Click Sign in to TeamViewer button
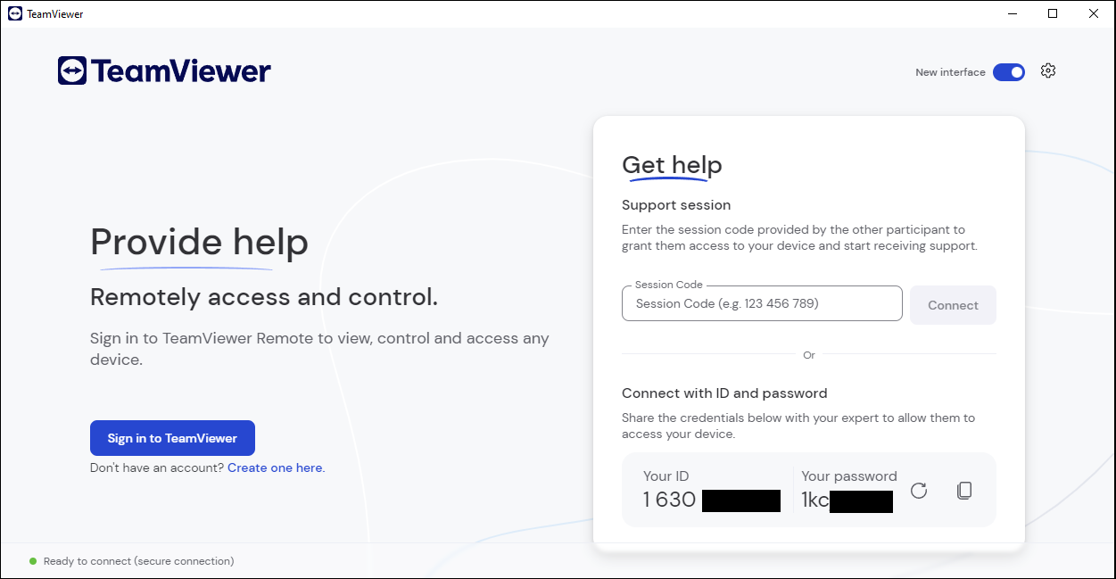Screen dimensions: 1116x579 172,438
